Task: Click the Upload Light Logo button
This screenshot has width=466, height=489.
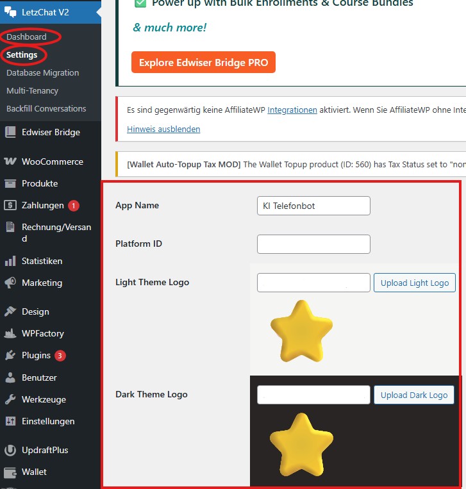Action: click(415, 283)
